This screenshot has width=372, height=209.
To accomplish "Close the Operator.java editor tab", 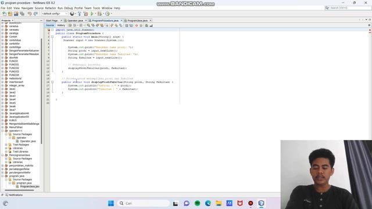I will (x=86, y=21).
